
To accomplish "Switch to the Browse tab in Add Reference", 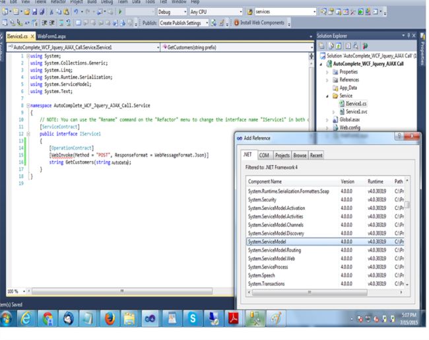I will click(300, 155).
